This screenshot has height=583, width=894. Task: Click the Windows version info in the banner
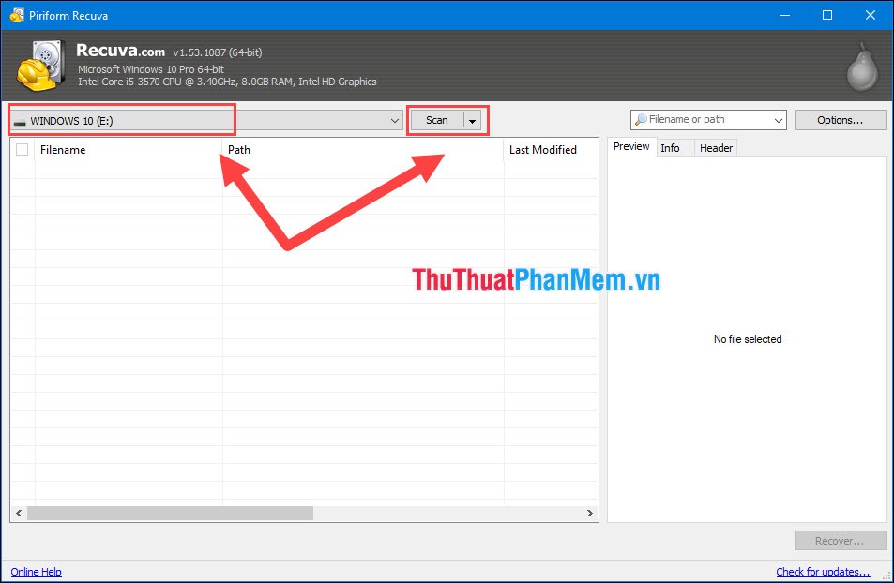coord(153,70)
